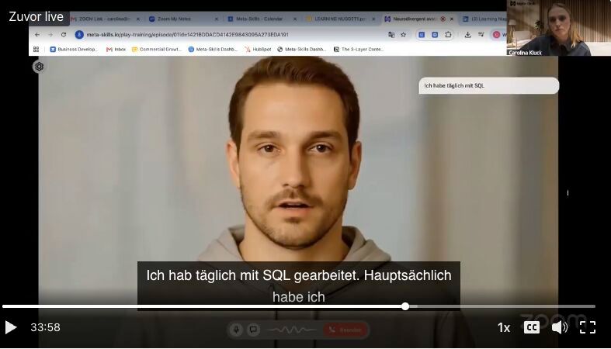Close the ZOOM Link tab
The image size is (611, 349).
[x=138, y=19]
